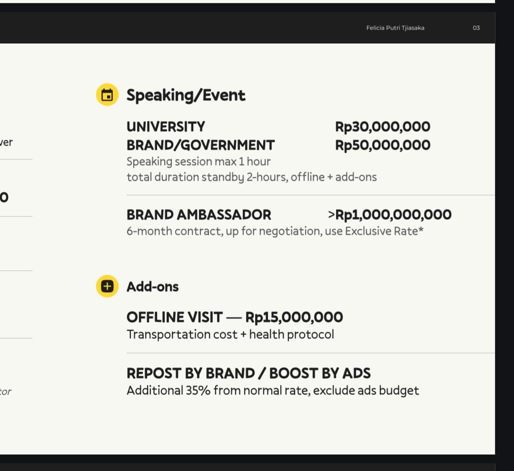Click the yellow plus icon beside Add-ons
The image size is (514, 471).
point(107,286)
